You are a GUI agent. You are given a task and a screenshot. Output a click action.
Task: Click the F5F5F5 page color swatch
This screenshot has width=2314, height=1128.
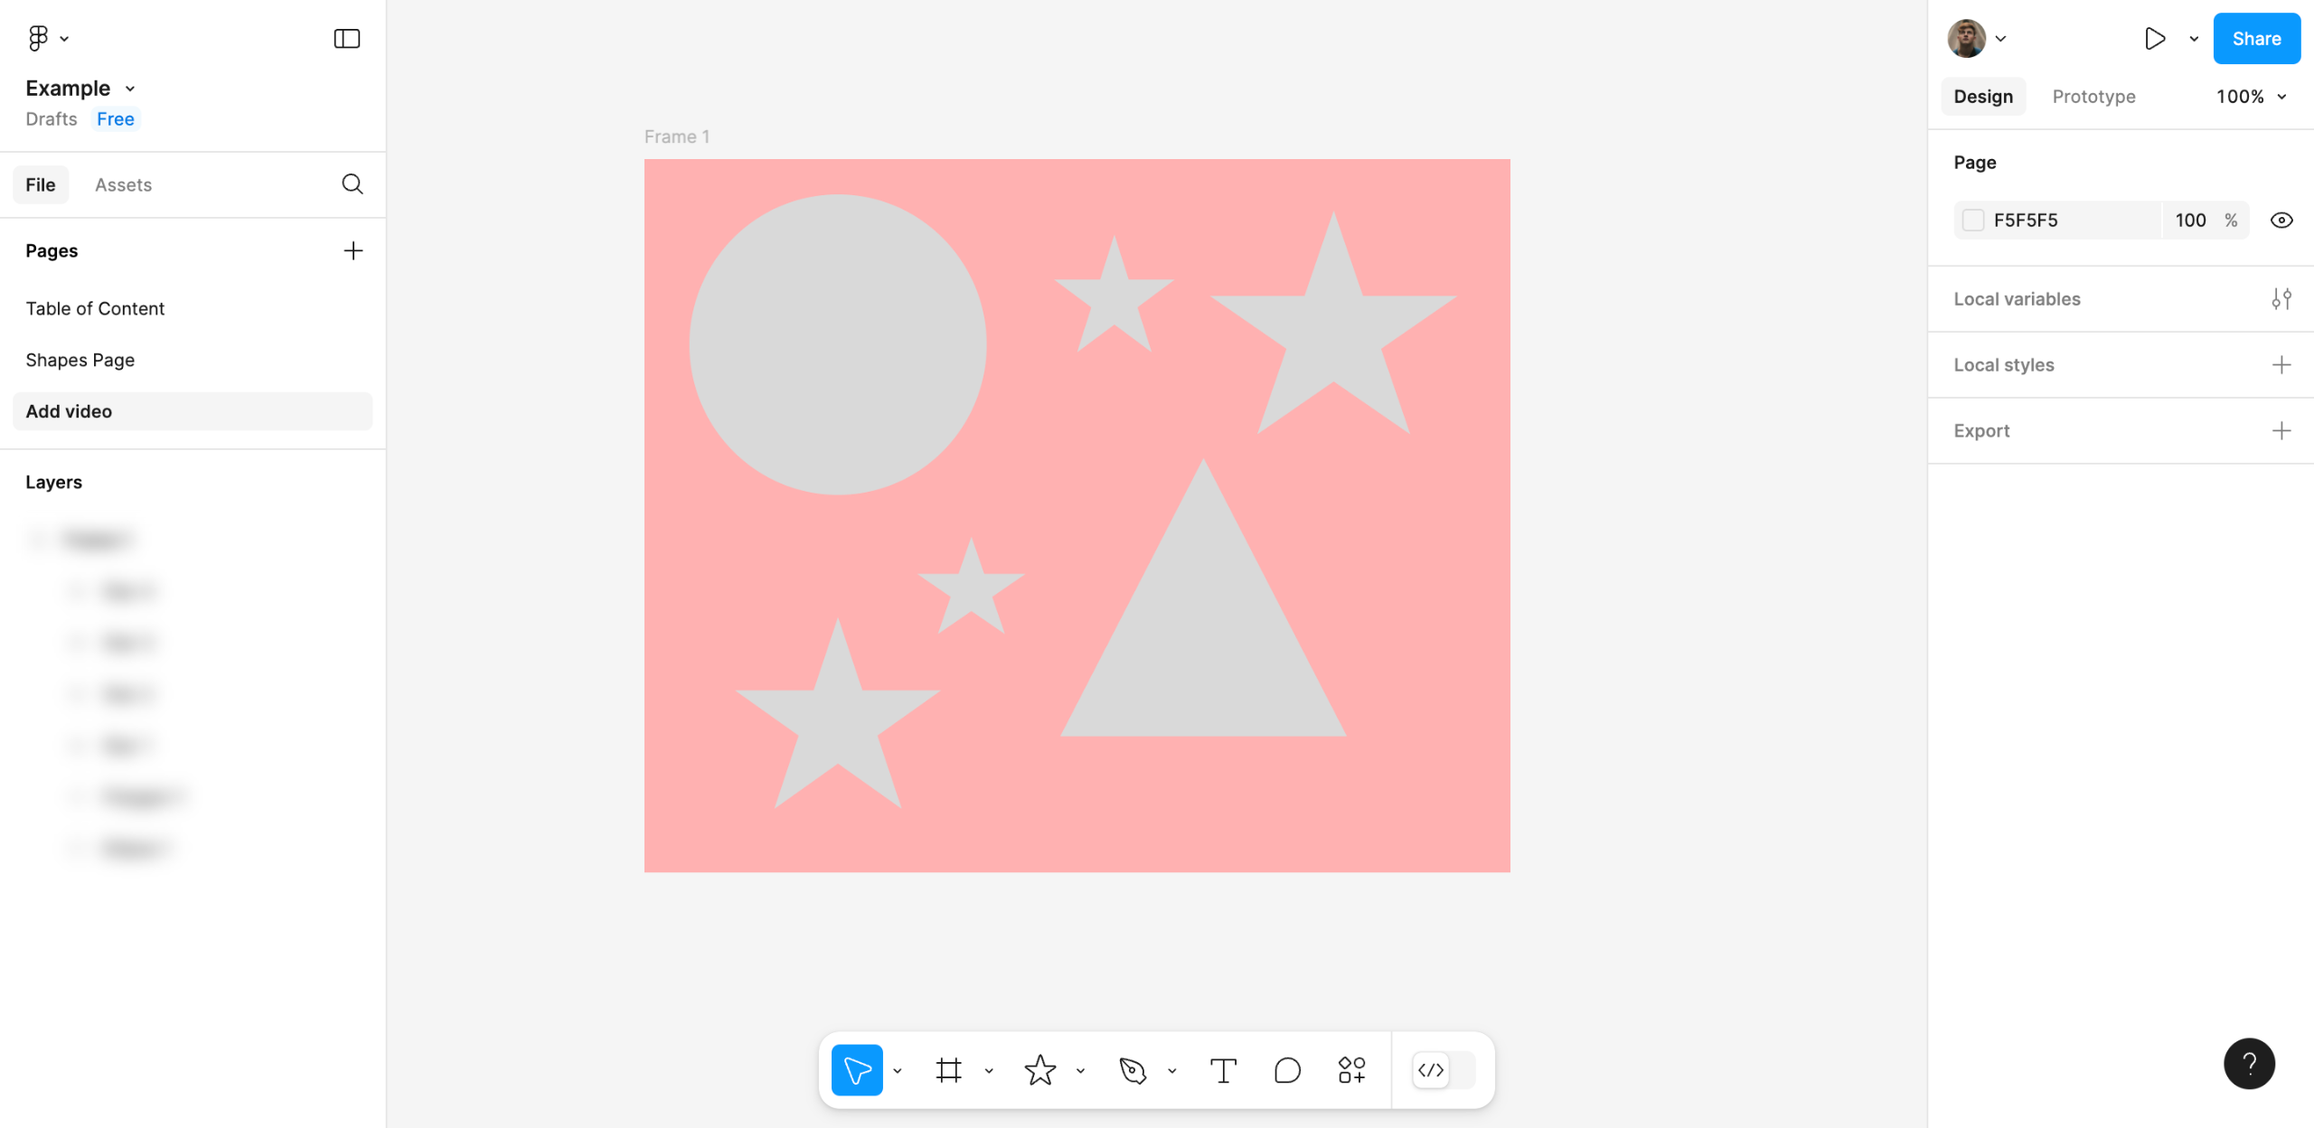point(1973,221)
